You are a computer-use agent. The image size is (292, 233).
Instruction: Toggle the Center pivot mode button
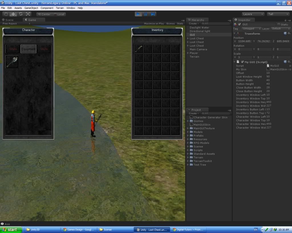pos(44,14)
